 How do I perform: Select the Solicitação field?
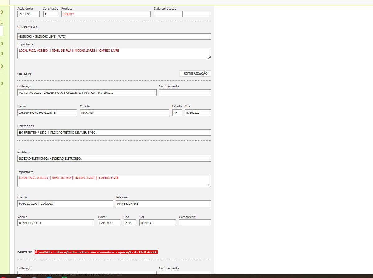50,14
